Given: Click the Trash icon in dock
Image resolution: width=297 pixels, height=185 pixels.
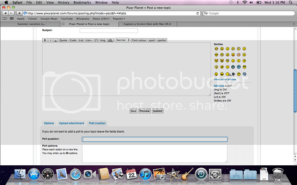Looking at the screenshot, I should pos(279,174).
